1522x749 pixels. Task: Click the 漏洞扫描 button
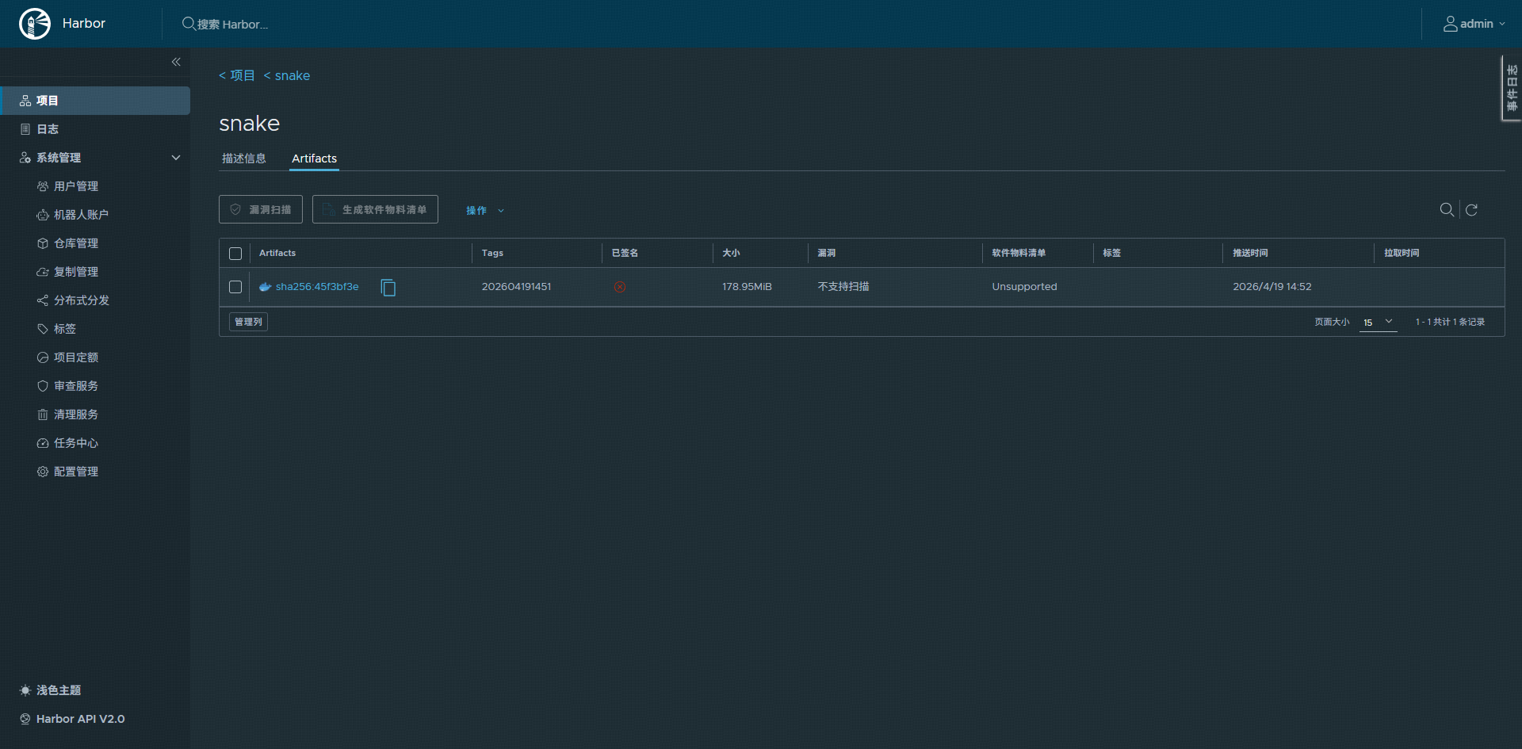(x=261, y=209)
